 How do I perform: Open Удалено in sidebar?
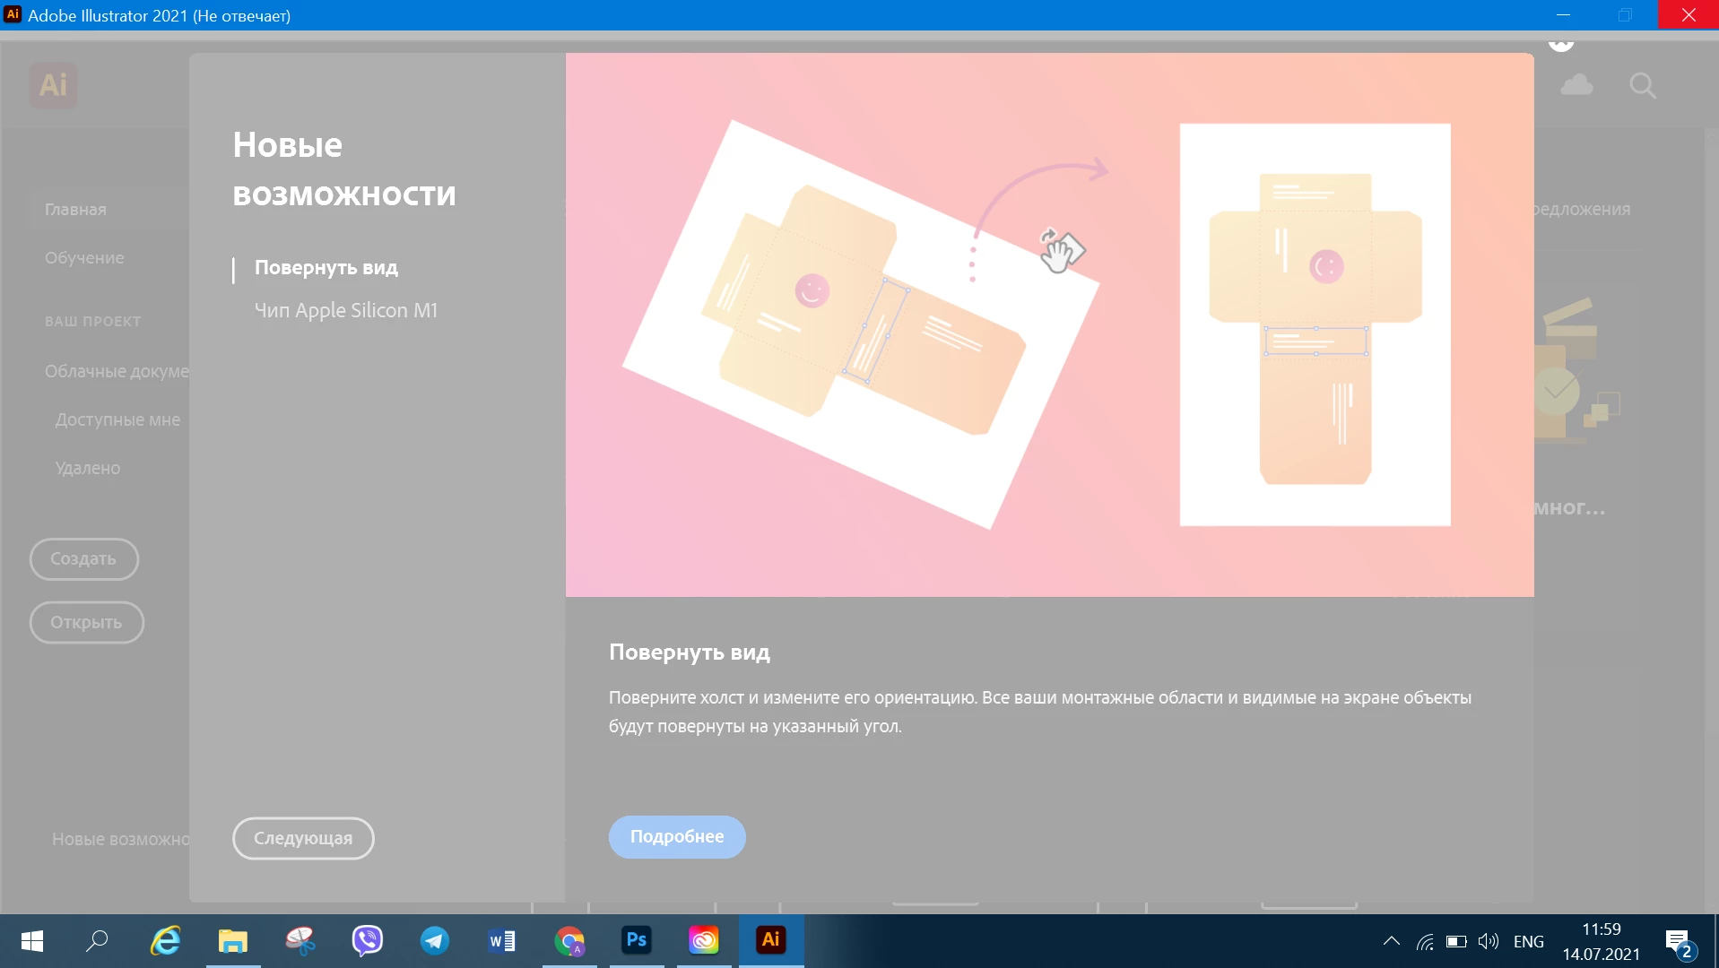88,469
